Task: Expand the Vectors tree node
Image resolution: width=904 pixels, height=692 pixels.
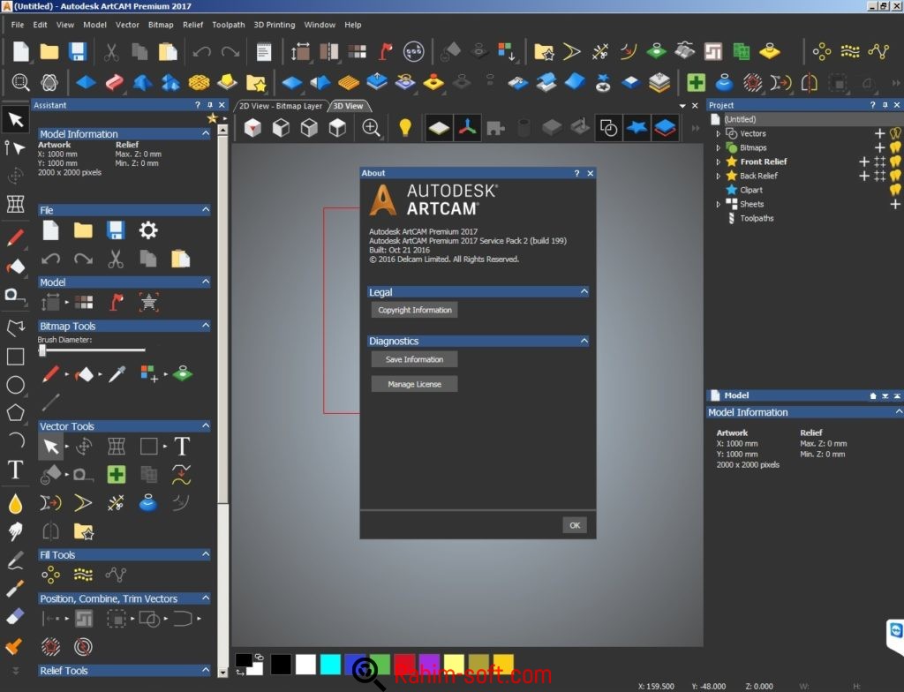Action: tap(718, 133)
